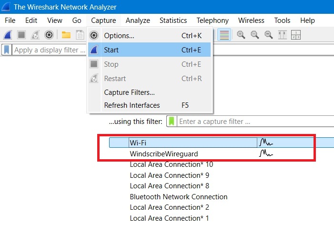Choose Refresh Interfaces menu entry
This screenshot has height=225, width=334.
pyautogui.click(x=150, y=105)
